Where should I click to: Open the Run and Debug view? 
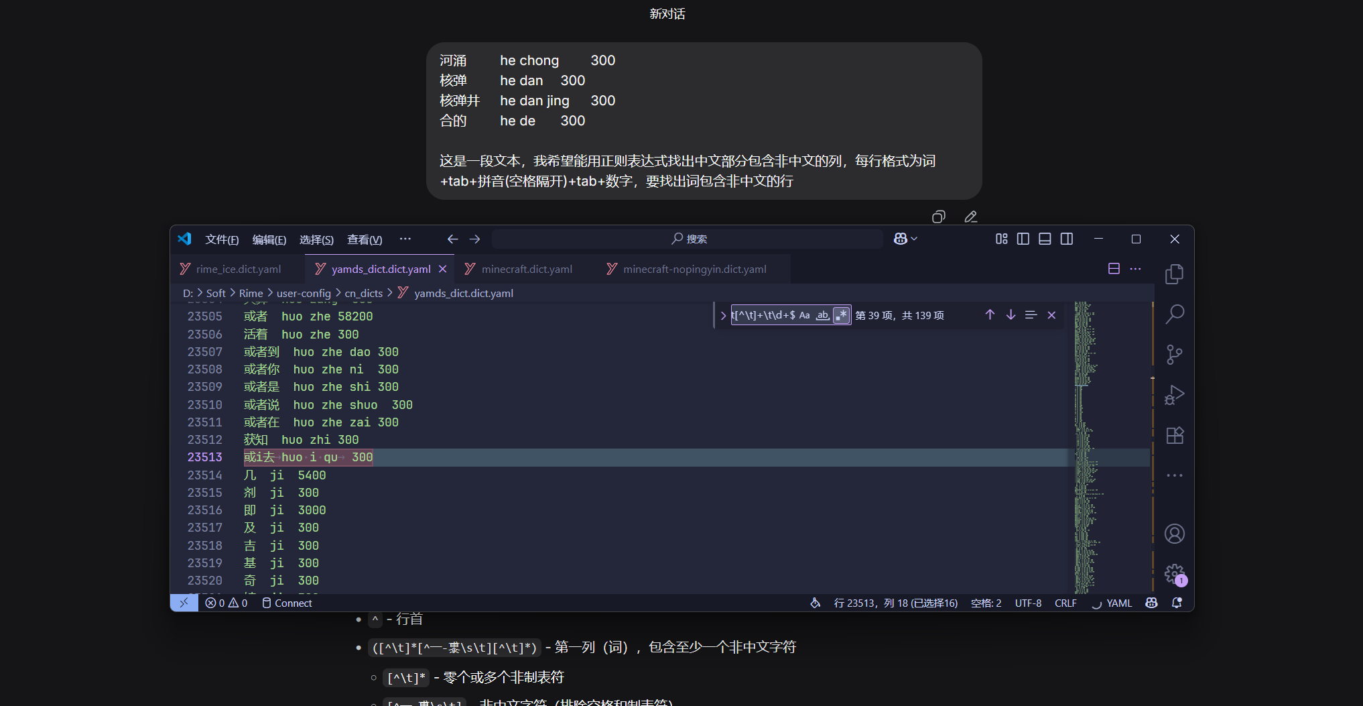click(1174, 395)
